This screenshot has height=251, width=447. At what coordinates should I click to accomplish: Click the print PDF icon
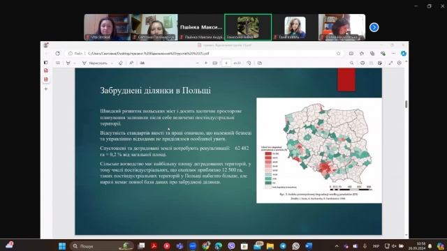click(362, 63)
